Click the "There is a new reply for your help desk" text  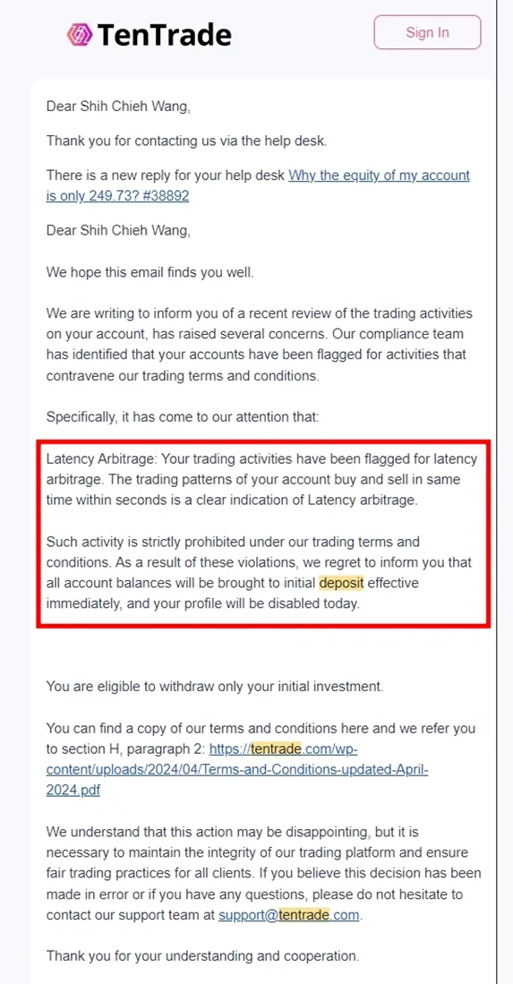[166, 175]
